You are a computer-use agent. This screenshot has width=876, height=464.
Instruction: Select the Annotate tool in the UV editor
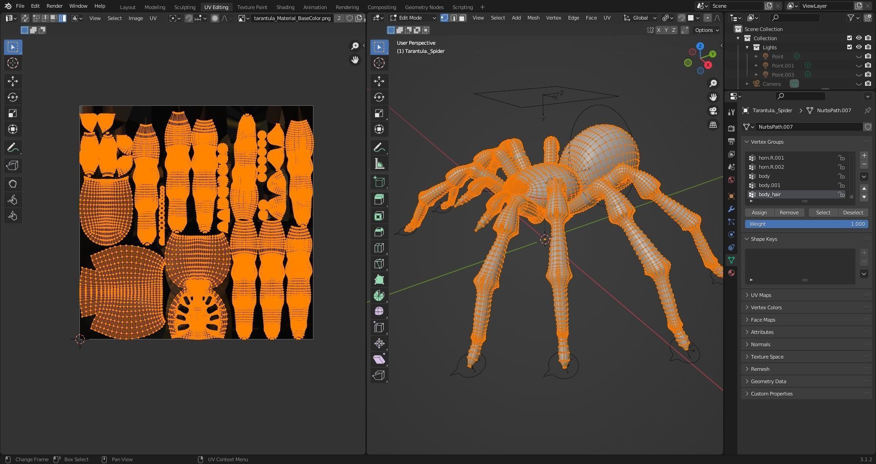click(x=13, y=148)
